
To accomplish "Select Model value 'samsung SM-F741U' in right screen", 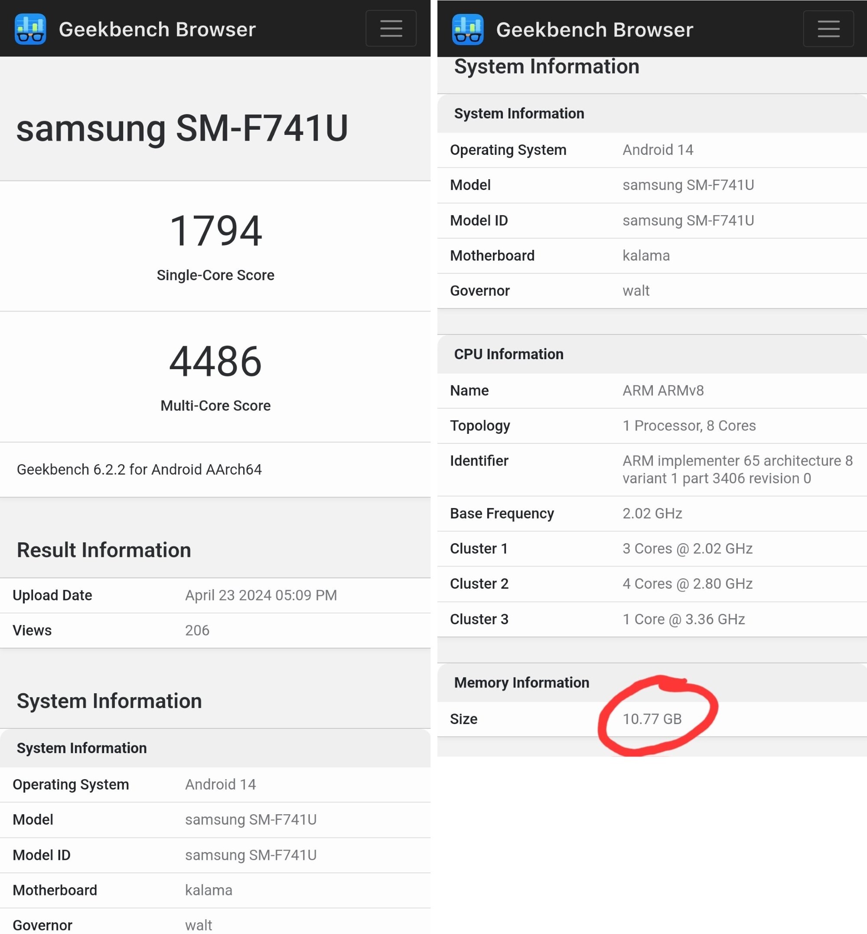I will coord(688,185).
